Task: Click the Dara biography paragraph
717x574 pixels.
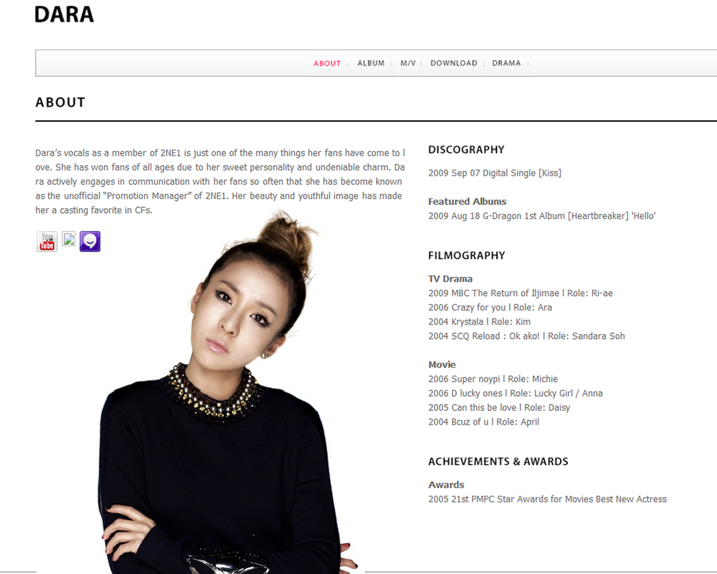Action: pyautogui.click(x=220, y=182)
